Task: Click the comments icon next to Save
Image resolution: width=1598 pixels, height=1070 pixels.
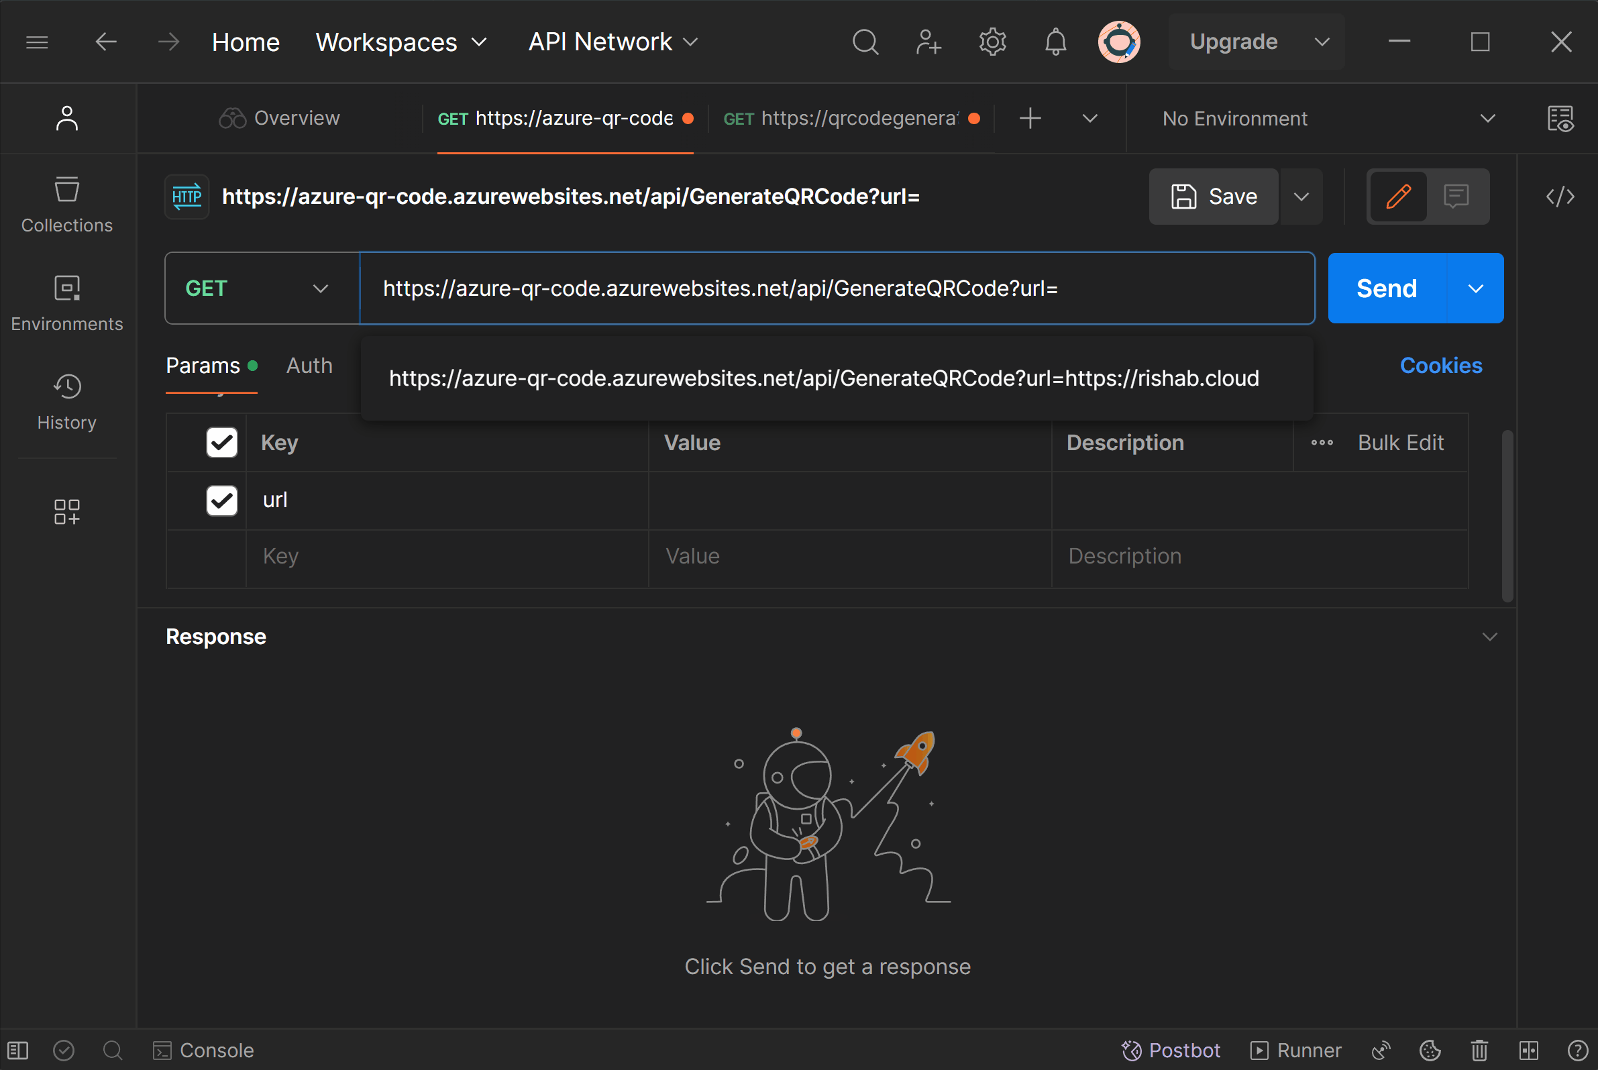Action: tap(1456, 197)
